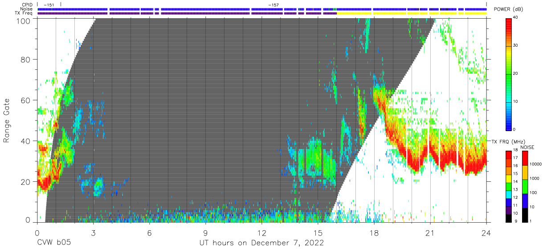Click the UT hours on December 7, 2022 title
The width and height of the screenshot is (547, 252).
tap(261, 243)
